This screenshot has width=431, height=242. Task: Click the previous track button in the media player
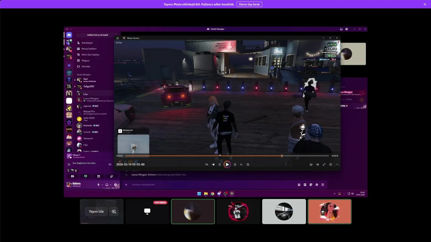pyautogui.click(x=213, y=164)
